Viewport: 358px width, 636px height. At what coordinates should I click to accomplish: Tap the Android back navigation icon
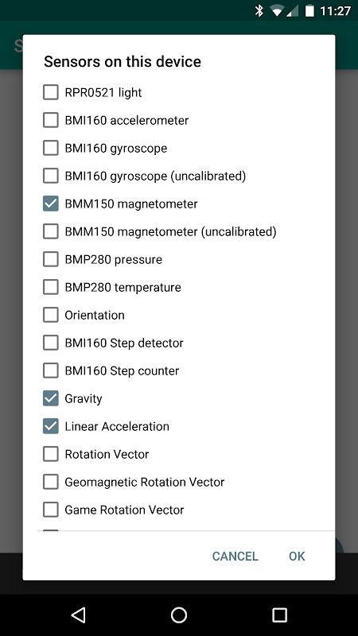tap(78, 615)
